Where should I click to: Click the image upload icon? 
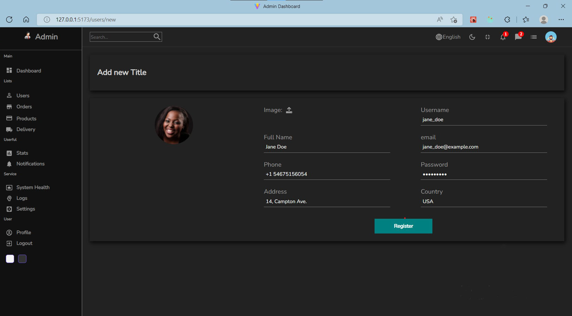(289, 110)
